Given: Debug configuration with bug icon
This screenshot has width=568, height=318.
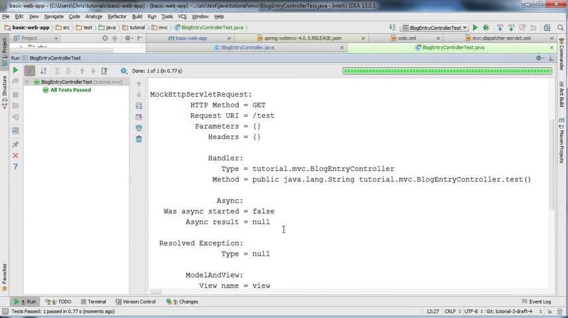Looking at the screenshot, I should [486, 28].
